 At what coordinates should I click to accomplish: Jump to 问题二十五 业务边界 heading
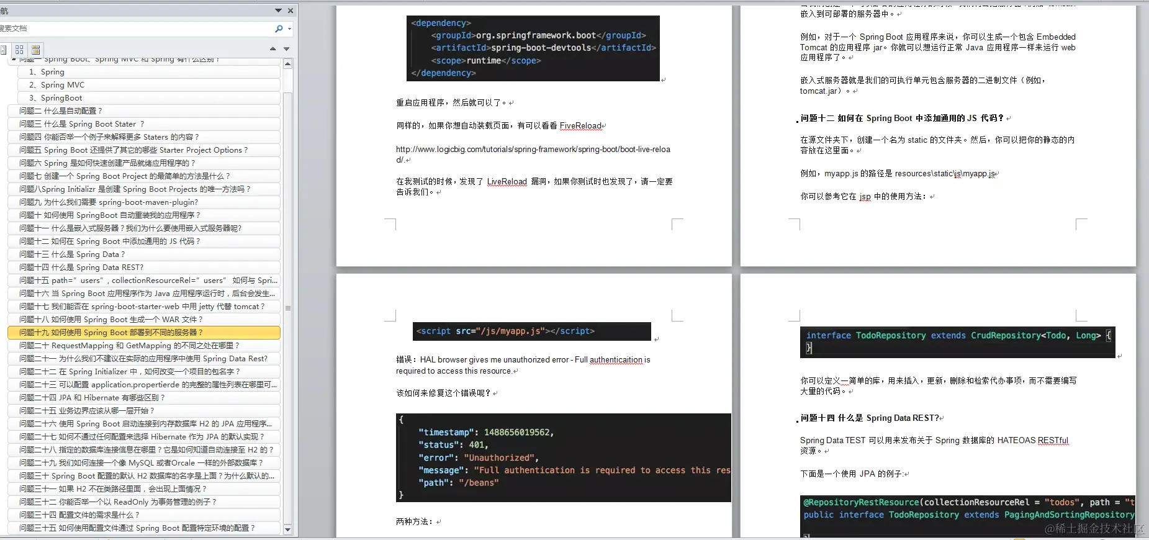144,411
